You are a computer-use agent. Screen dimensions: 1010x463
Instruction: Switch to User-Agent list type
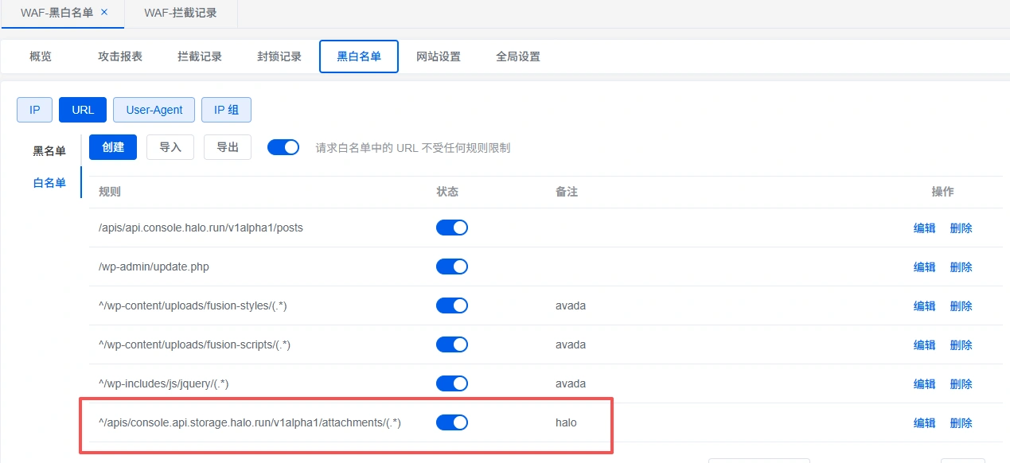pos(154,110)
